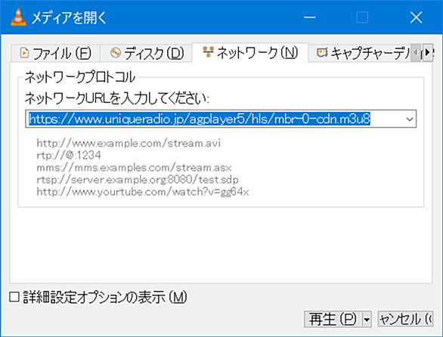
Task: Open the dropdown arrow beside 再生 button
Action: point(367,320)
